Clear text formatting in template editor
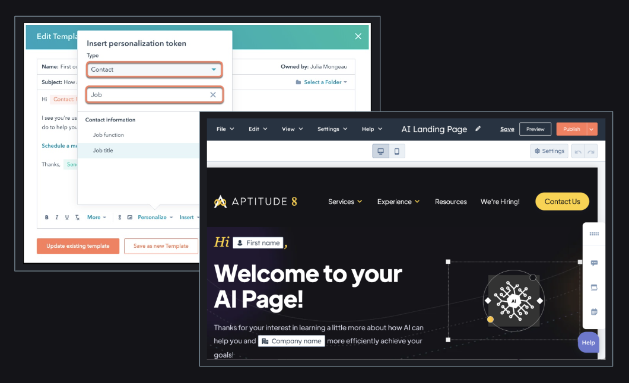The image size is (629, 383). point(77,218)
